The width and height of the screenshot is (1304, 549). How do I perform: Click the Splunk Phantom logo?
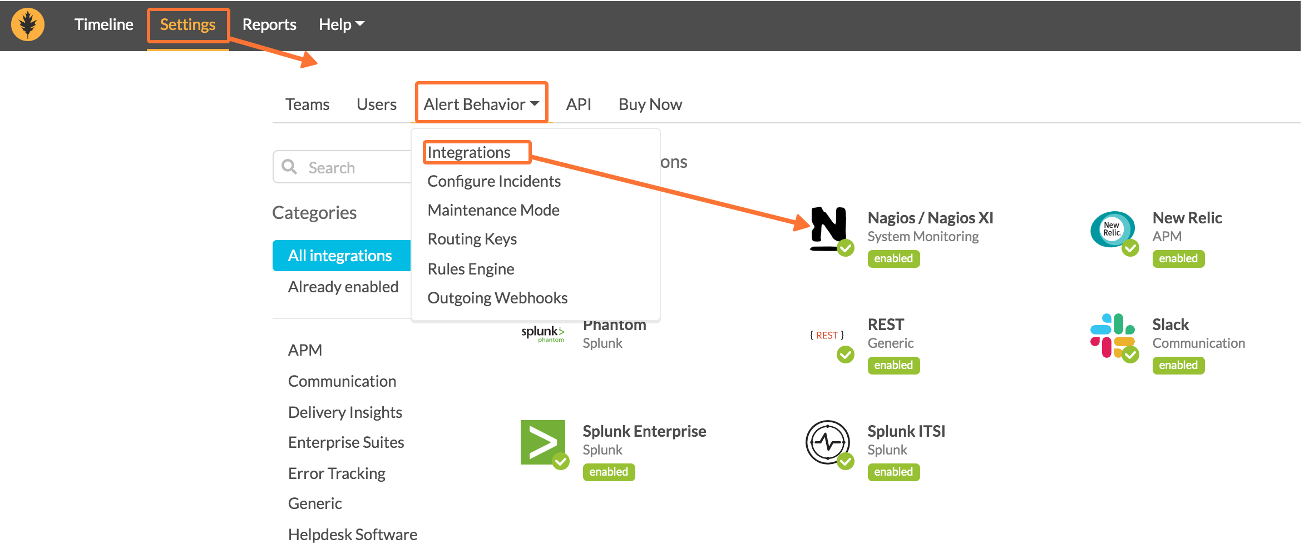[x=543, y=333]
